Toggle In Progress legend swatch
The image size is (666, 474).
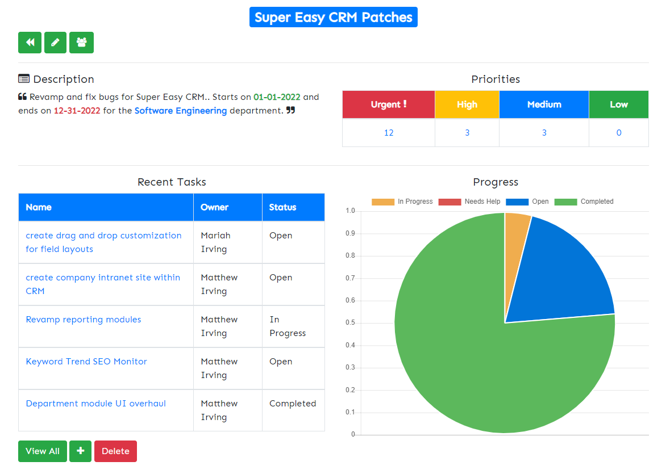382,202
